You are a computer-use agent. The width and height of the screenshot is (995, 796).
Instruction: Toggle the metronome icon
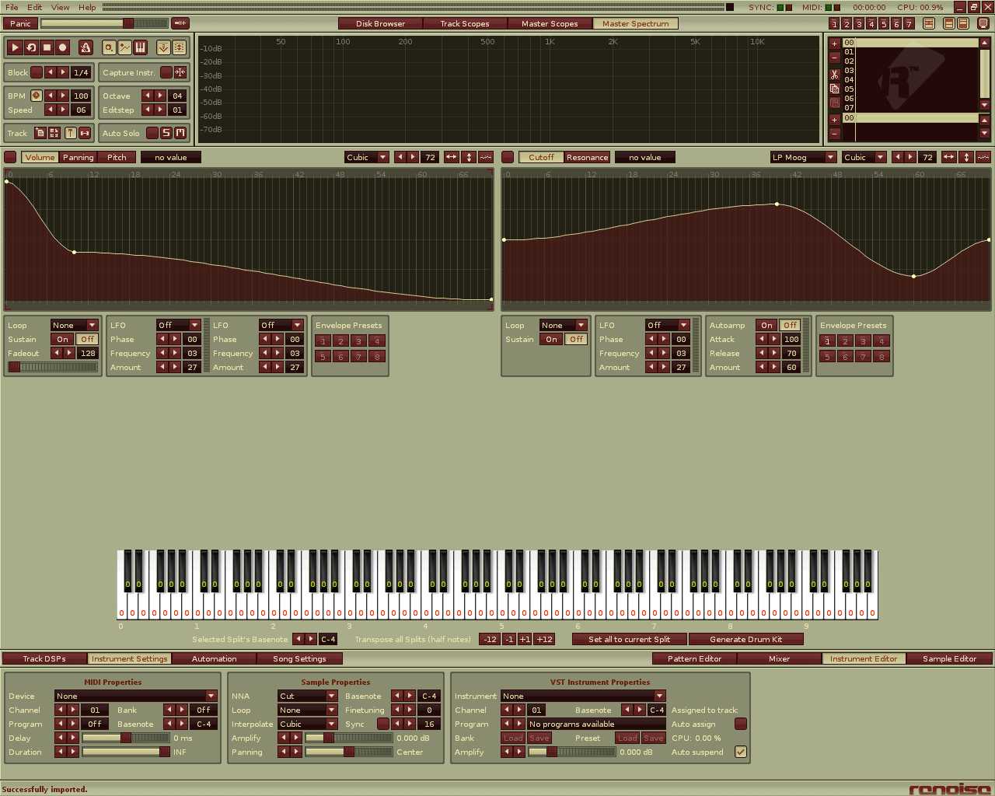86,47
